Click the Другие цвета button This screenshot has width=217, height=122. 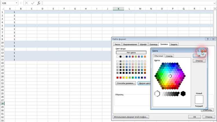pyautogui.click(x=144, y=83)
